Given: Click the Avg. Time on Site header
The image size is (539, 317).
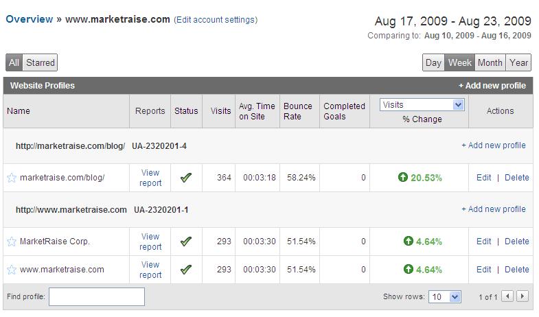Looking at the screenshot, I should click(257, 111).
